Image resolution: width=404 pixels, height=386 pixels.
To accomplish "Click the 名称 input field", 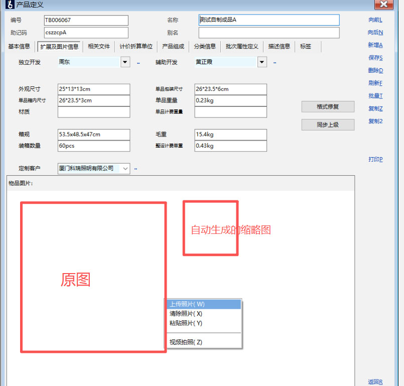I will tap(269, 20).
